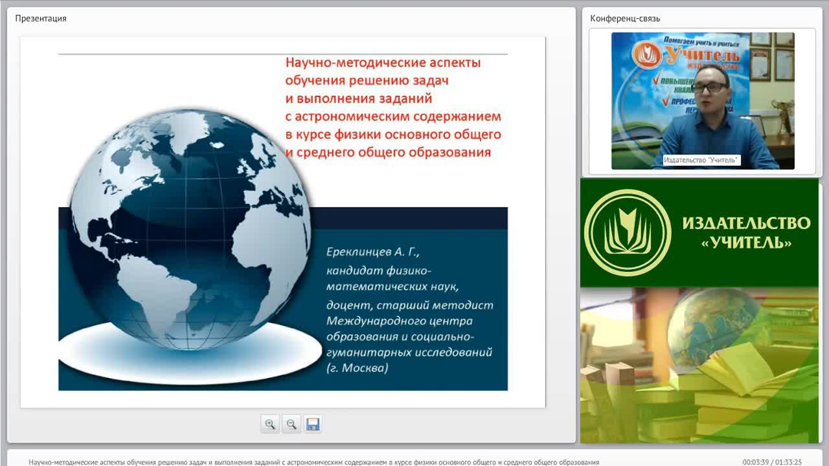Viewport: 829px width, 466px height.
Task: Zoom out of the presentation slide
Action: (x=291, y=424)
